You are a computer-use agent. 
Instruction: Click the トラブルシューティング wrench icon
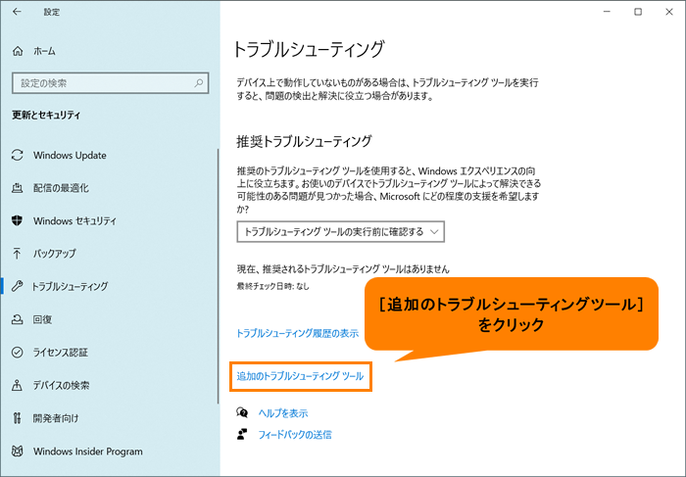coord(17,286)
